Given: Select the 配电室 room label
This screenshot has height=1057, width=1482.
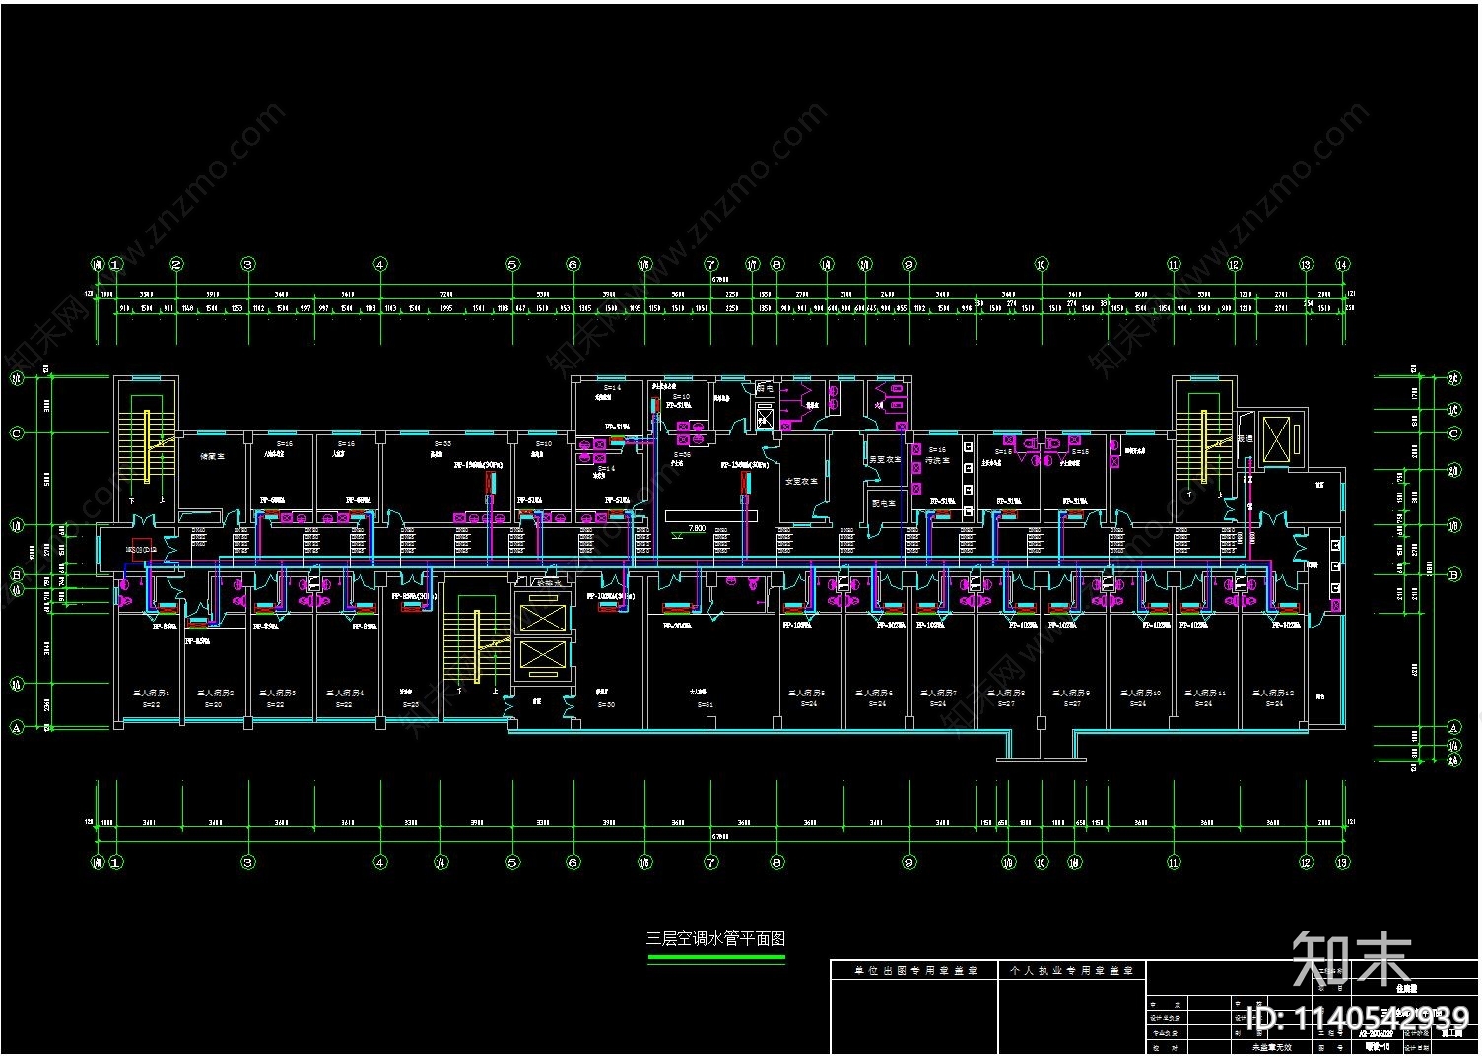Looking at the screenshot, I should 885,503.
